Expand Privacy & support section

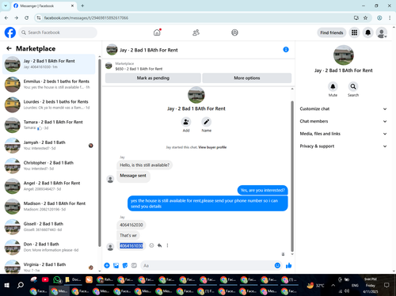coord(343,146)
